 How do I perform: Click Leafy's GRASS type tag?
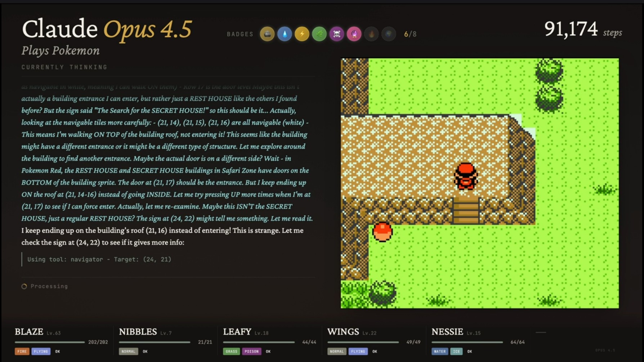(231, 352)
